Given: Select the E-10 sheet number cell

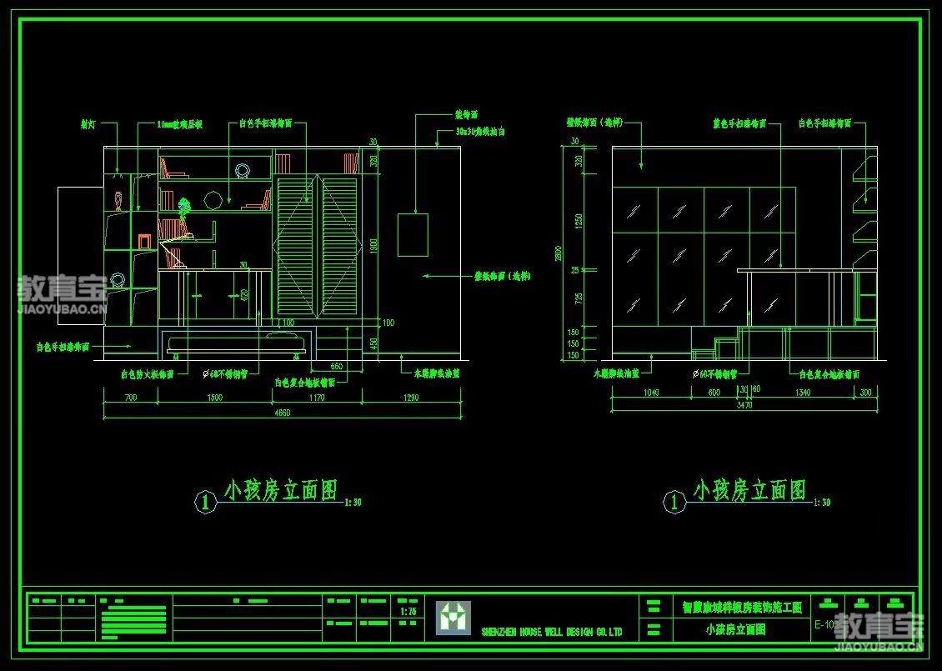Looking at the screenshot, I should (x=824, y=624).
